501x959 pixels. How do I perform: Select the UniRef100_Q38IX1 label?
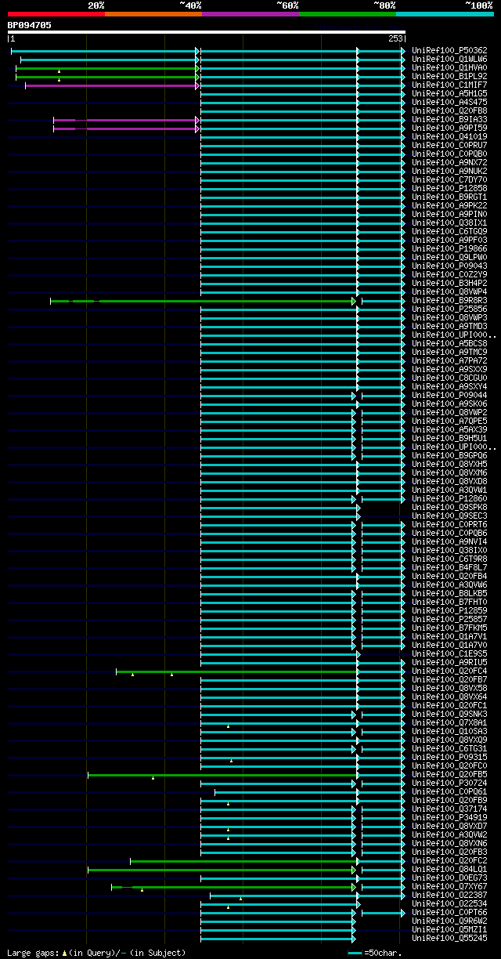point(449,223)
